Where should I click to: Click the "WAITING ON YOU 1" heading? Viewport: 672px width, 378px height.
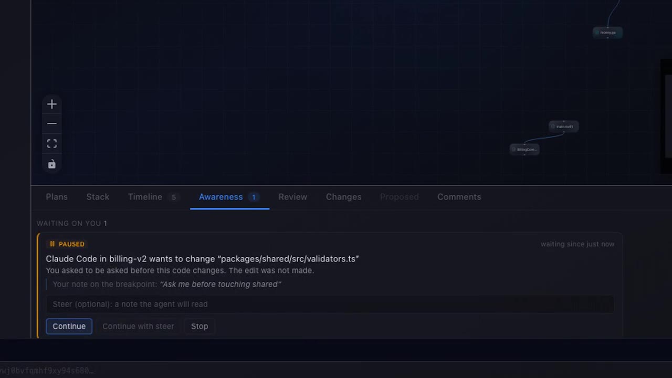tap(72, 223)
